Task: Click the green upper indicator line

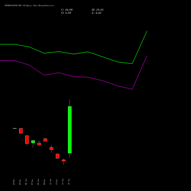Action: click(x=73, y=54)
